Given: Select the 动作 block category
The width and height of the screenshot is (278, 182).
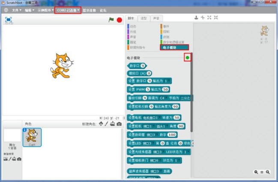Looking at the screenshot, I should click(x=132, y=26).
